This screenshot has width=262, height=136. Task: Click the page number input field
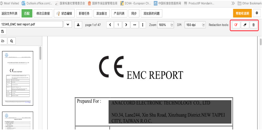point(118,25)
